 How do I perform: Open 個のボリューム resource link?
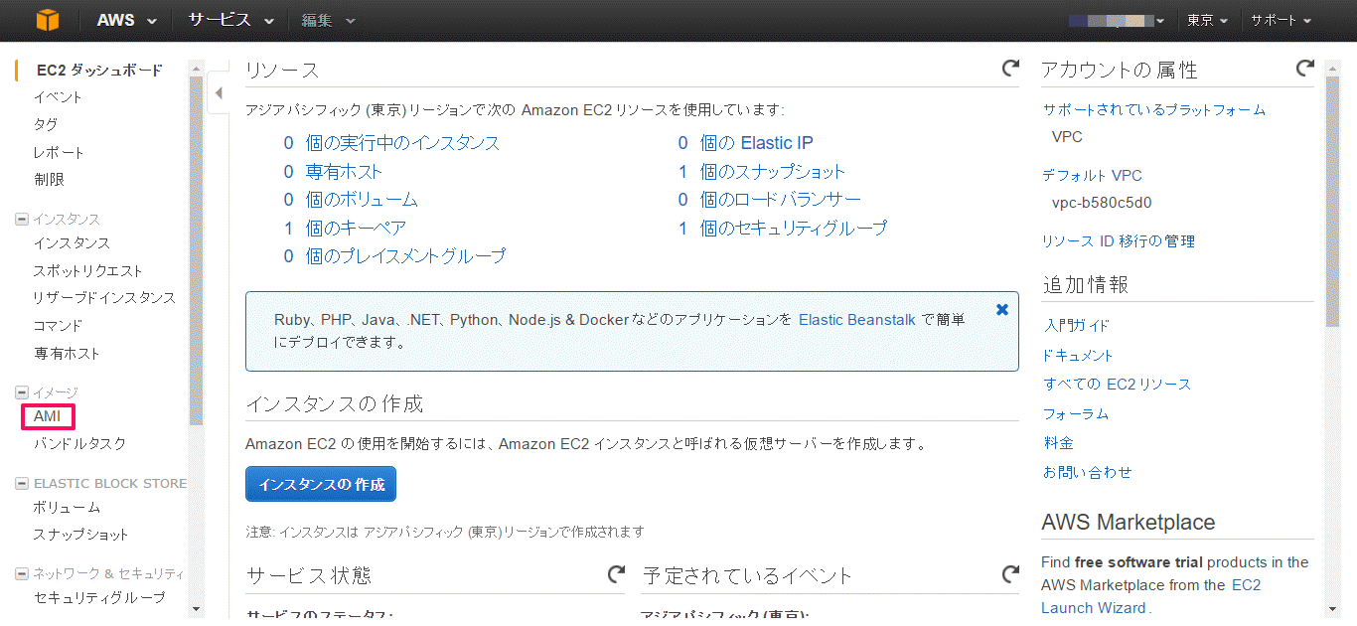point(362,200)
